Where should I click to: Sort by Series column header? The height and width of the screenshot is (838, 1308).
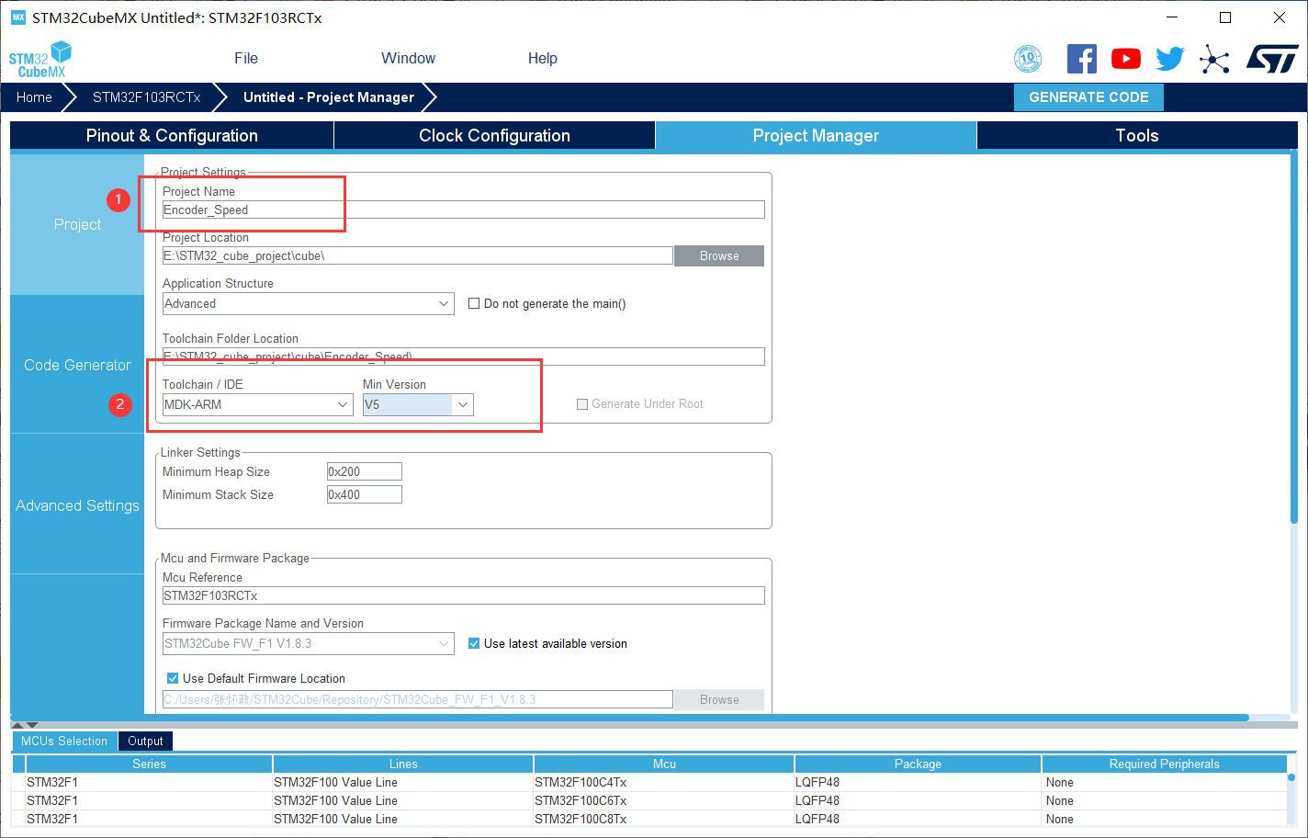click(x=149, y=764)
